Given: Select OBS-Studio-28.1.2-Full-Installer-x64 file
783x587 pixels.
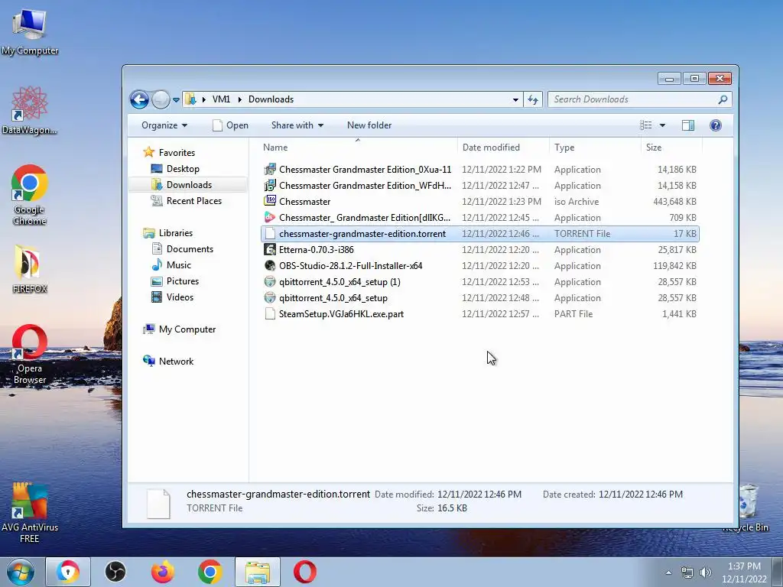Looking at the screenshot, I should pyautogui.click(x=479, y=265).
